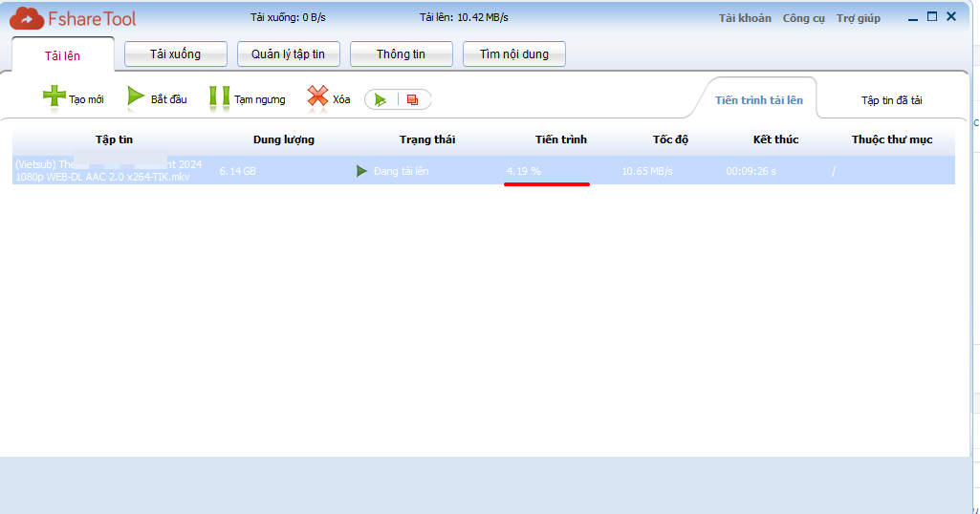The width and height of the screenshot is (980, 514).
Task: Open the Tìm nội dung tab
Action: point(513,54)
